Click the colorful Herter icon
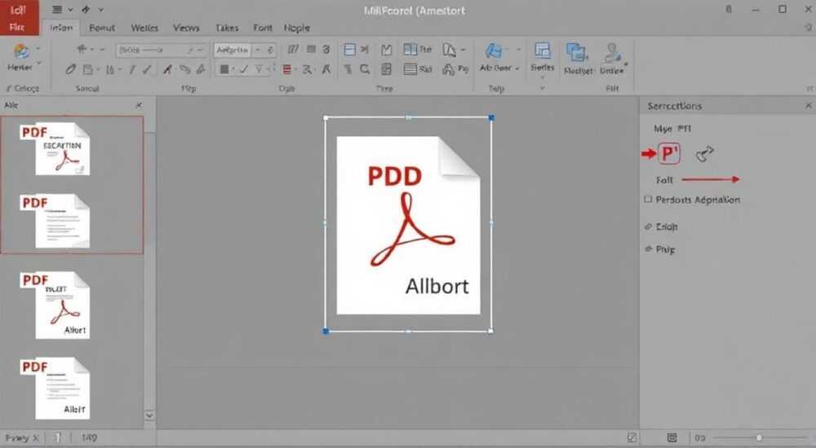The height and width of the screenshot is (448, 816). [x=21, y=51]
